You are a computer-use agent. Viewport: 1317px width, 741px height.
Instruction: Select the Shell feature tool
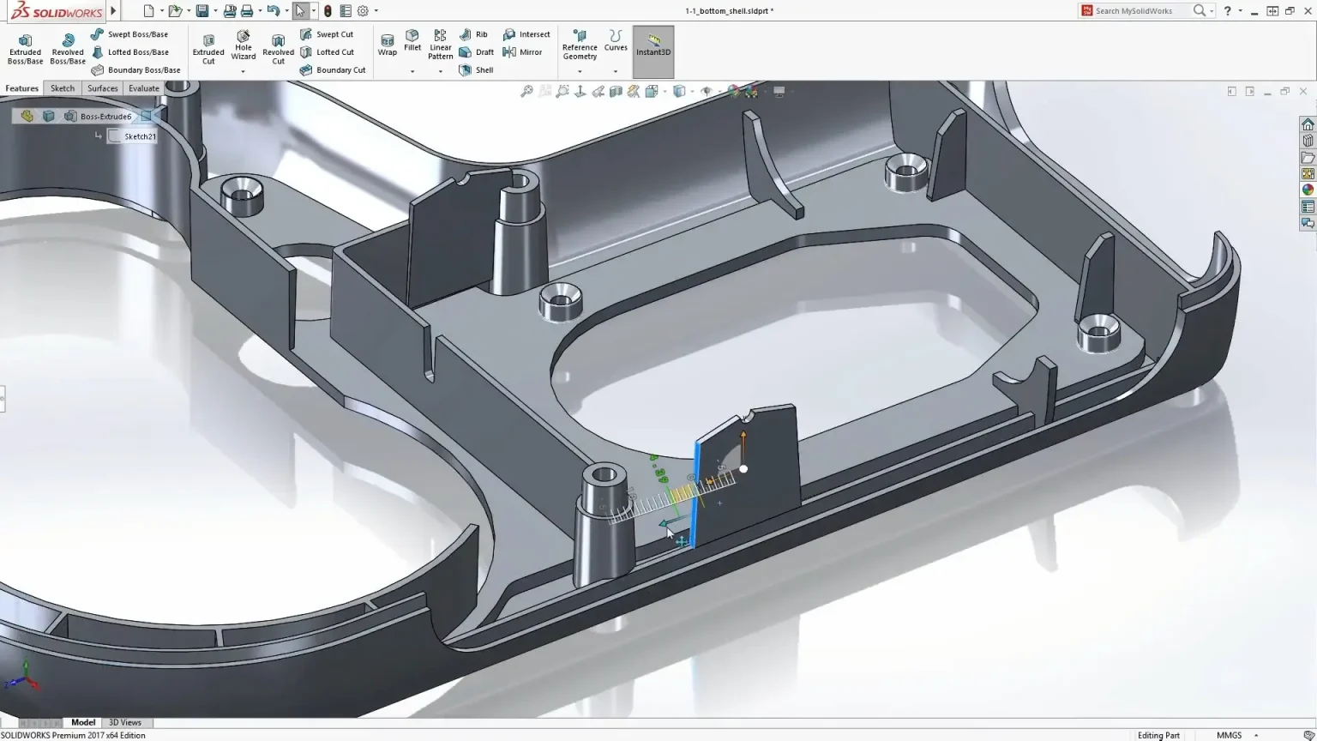point(477,69)
